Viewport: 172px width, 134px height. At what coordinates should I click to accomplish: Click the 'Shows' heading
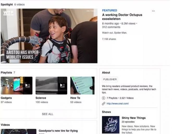pos(106,112)
